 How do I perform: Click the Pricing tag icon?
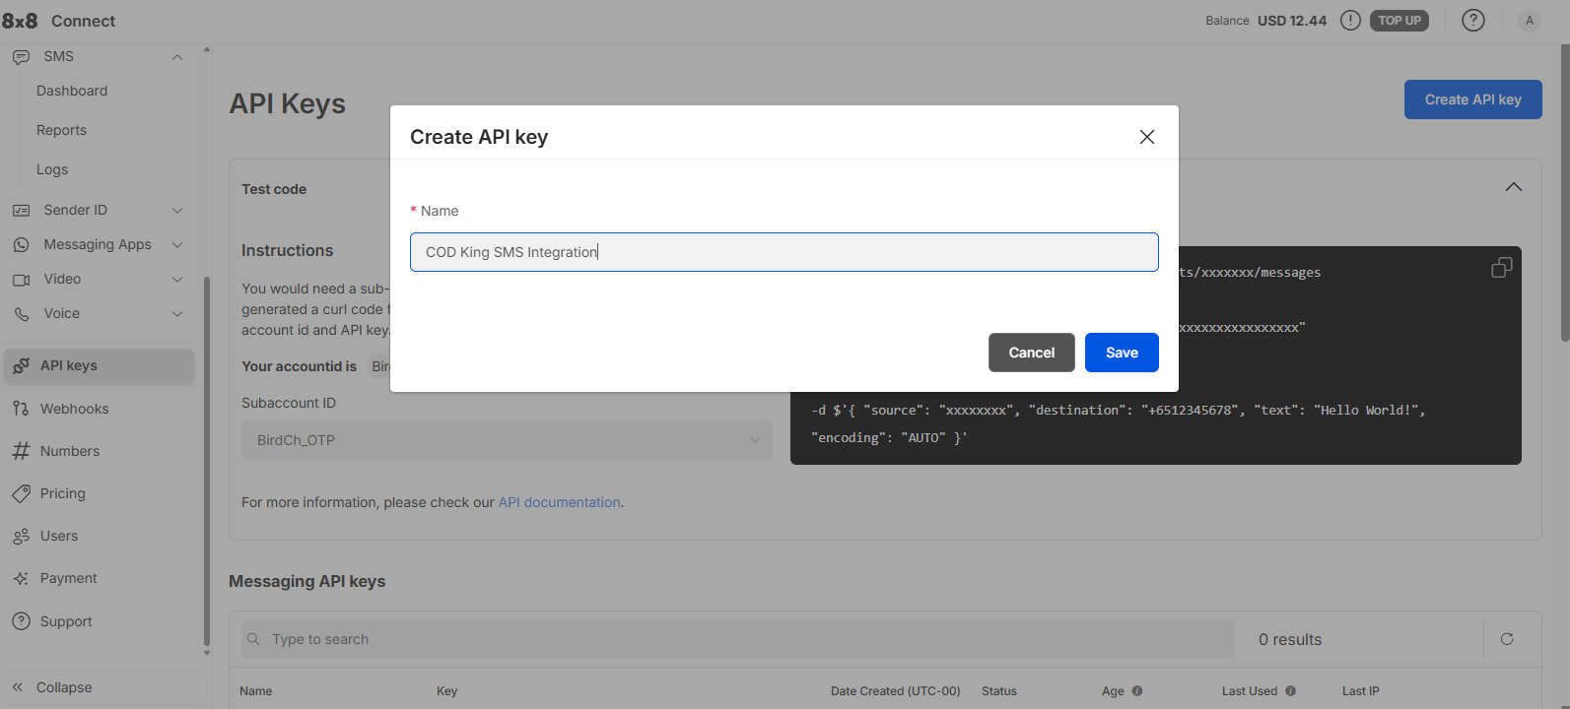point(21,493)
